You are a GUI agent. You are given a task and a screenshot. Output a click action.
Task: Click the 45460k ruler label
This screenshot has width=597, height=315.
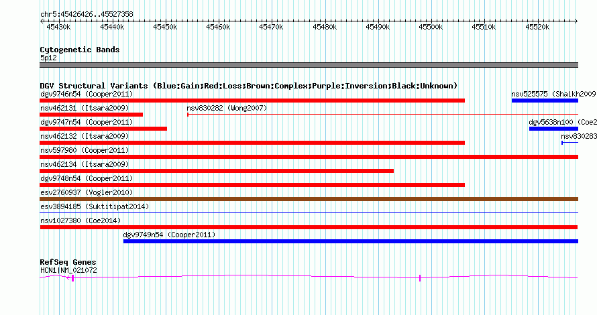click(x=218, y=27)
